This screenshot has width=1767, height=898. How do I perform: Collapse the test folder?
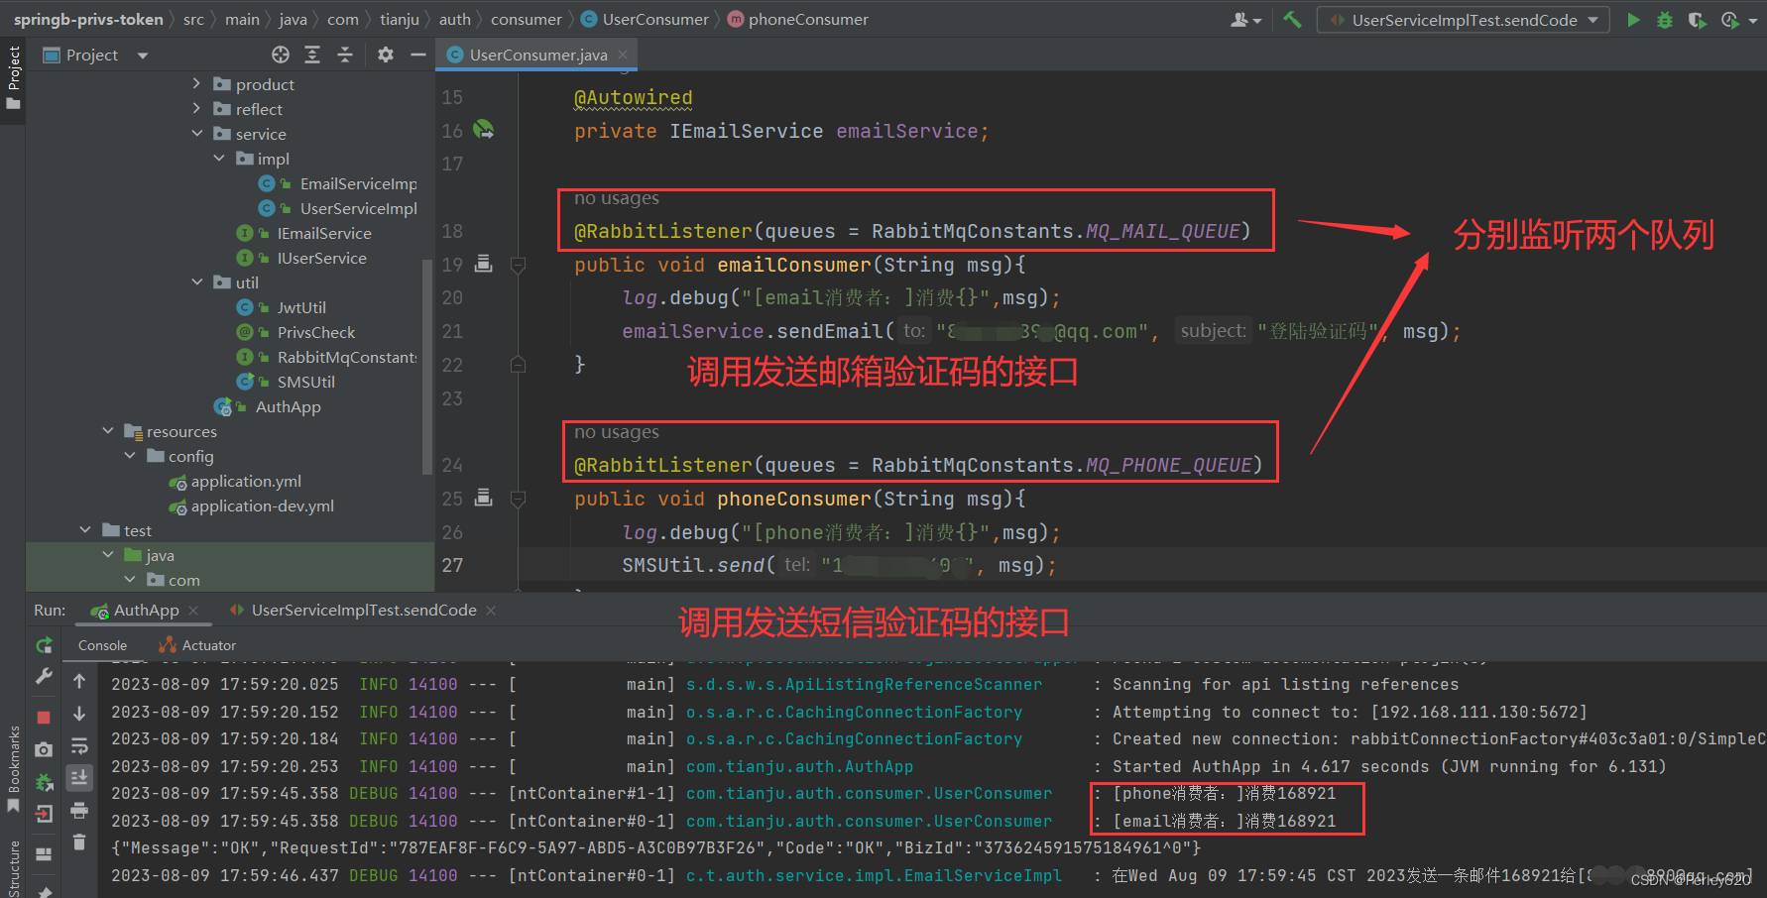coord(85,530)
